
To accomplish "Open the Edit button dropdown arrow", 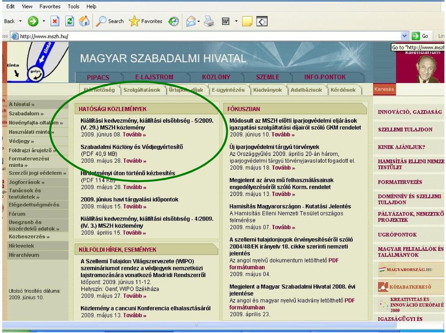I will click(236, 21).
